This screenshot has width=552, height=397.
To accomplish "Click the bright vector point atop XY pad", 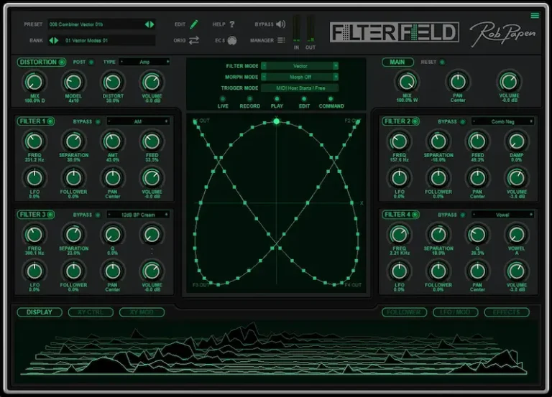I will coord(276,121).
